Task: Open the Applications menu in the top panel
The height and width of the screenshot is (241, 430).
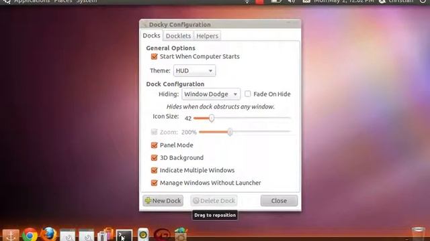Action: 32,1
